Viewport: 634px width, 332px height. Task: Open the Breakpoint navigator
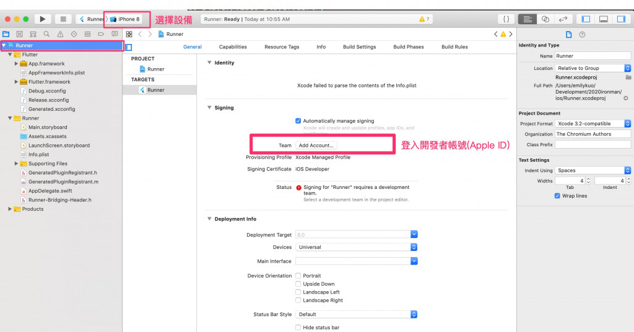point(101,34)
